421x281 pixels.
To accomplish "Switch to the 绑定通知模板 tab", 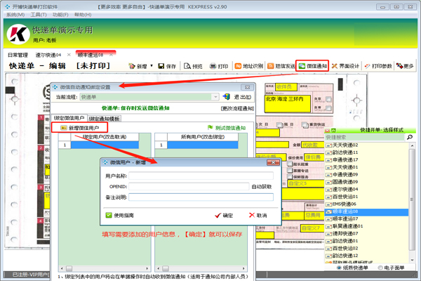I will (x=104, y=119).
